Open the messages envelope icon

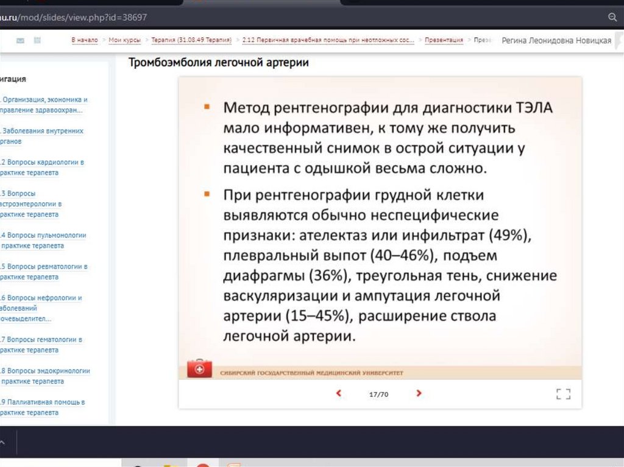tap(20, 41)
